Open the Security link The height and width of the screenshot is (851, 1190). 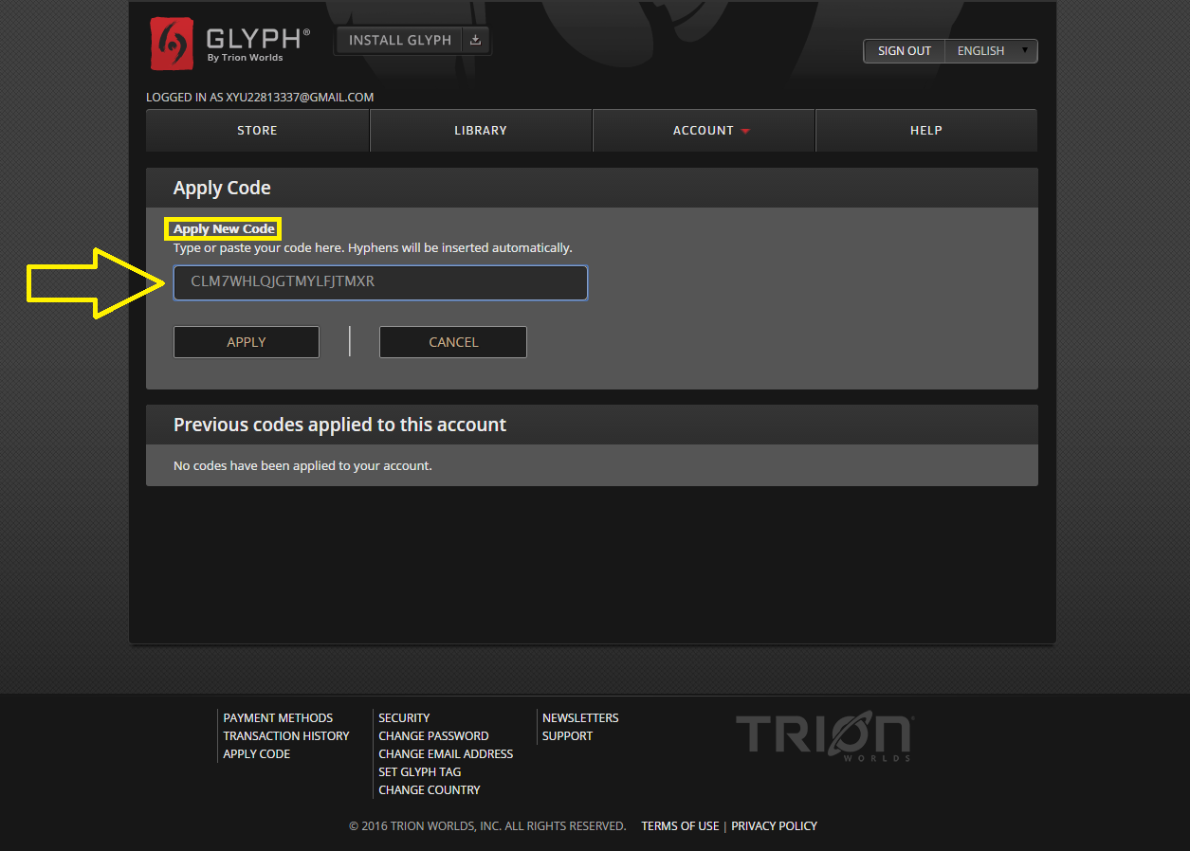pyautogui.click(x=404, y=718)
